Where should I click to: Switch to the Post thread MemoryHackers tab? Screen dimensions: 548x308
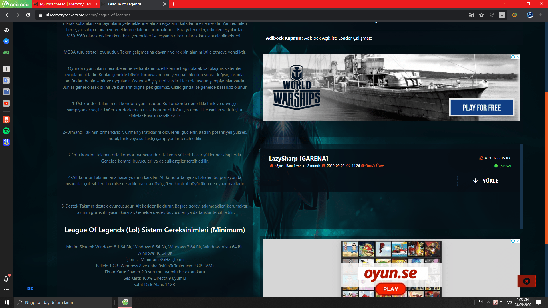click(66, 4)
